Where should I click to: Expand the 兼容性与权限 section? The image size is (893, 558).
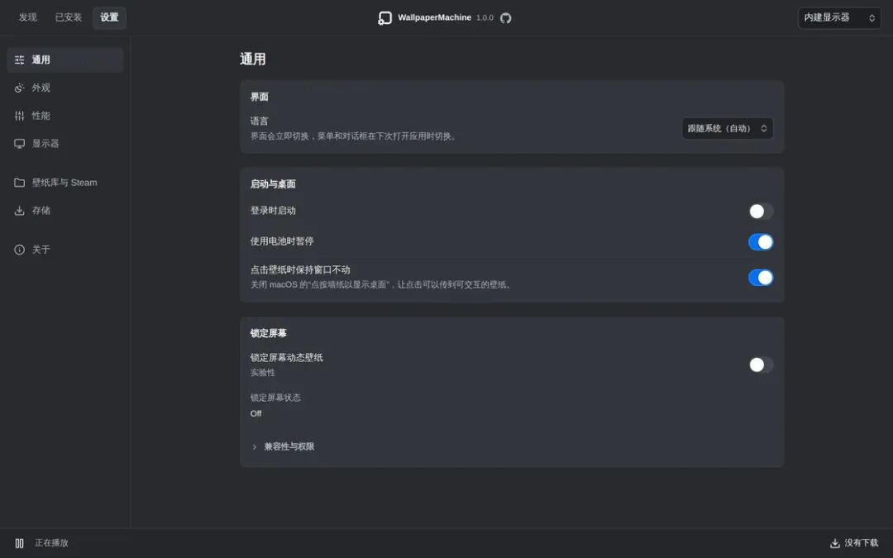(283, 446)
